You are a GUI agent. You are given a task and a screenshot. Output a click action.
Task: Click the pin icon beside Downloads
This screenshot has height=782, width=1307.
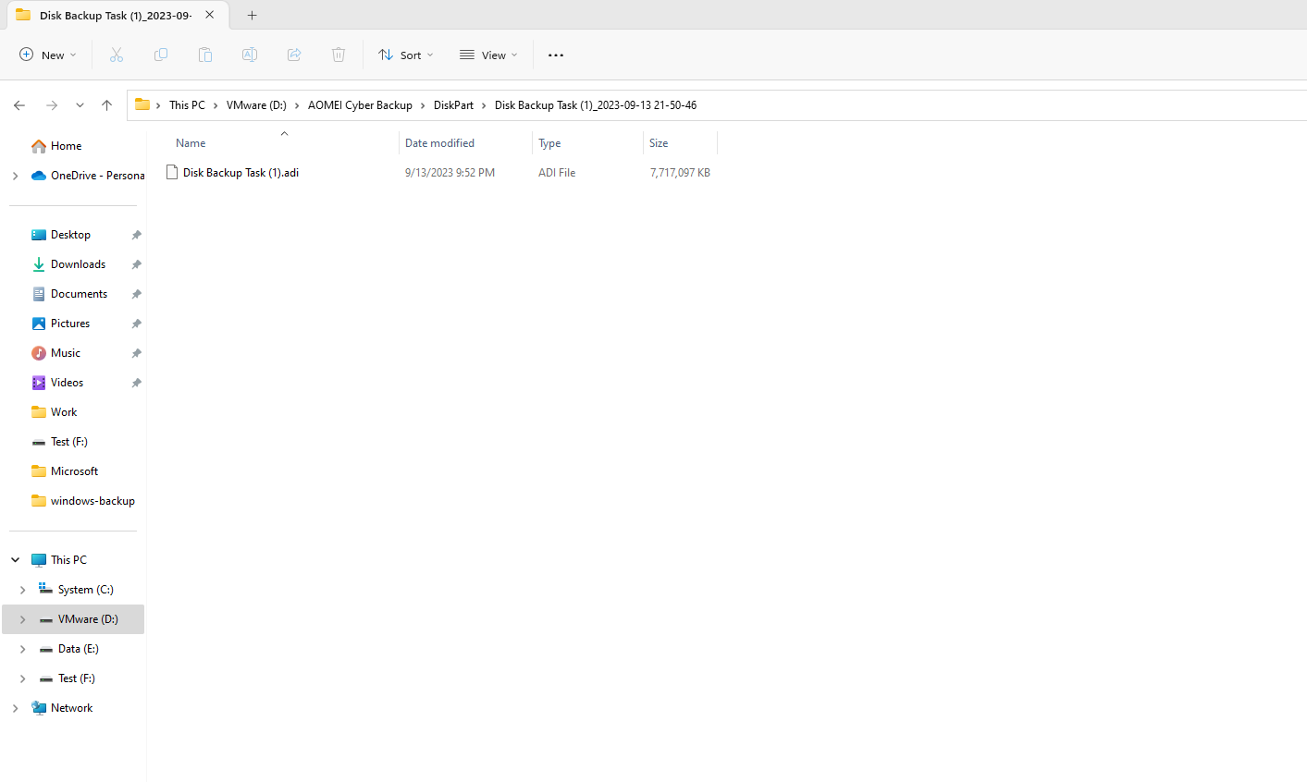pyautogui.click(x=136, y=264)
